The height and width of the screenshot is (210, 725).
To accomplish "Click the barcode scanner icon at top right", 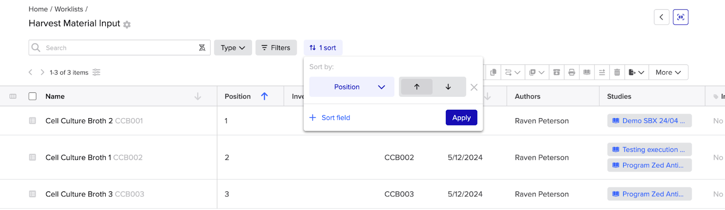I will 680,17.
